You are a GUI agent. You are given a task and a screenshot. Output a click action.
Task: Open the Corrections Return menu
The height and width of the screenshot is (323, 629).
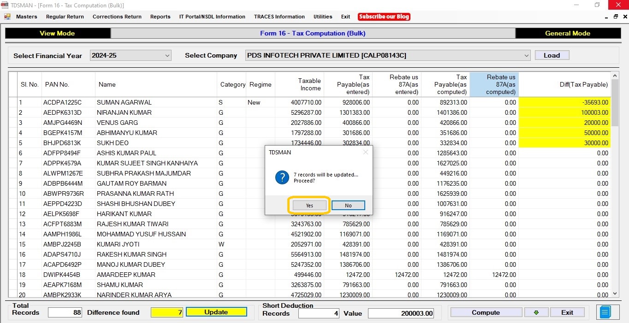[x=117, y=17]
